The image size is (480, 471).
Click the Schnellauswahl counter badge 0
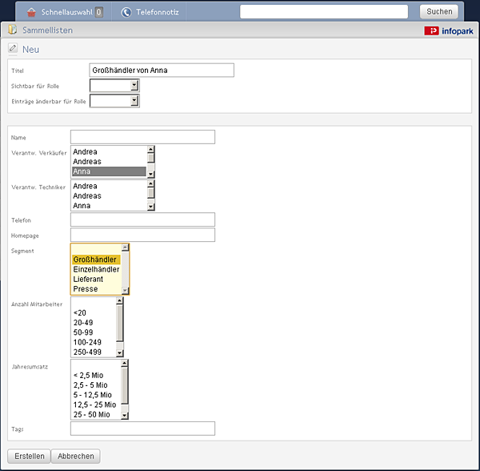[98, 12]
